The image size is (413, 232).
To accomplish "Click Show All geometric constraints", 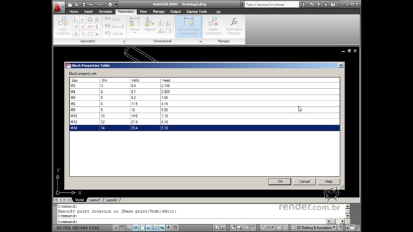I will click(x=115, y=26).
